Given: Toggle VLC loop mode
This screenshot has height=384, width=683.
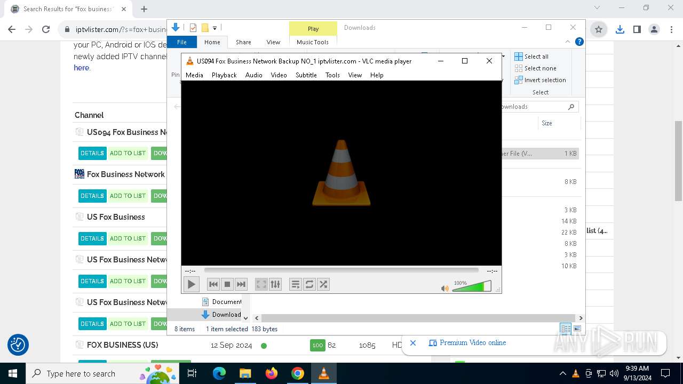Looking at the screenshot, I should coord(309,284).
